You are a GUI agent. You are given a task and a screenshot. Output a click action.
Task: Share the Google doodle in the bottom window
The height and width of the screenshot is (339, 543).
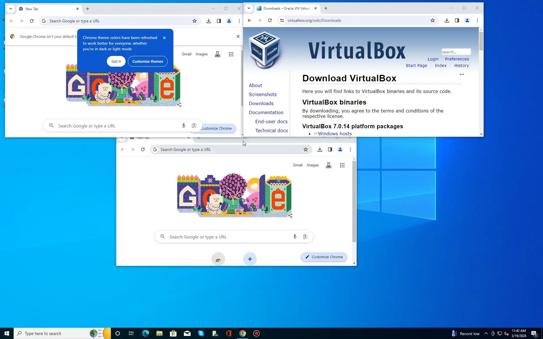point(290,216)
